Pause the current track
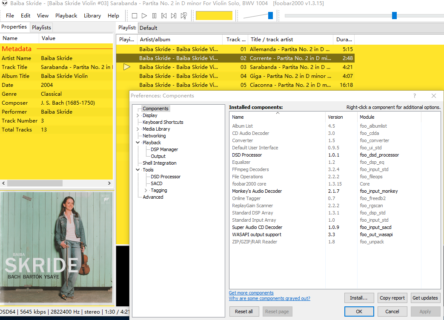This screenshot has width=444, height=320. (x=154, y=16)
